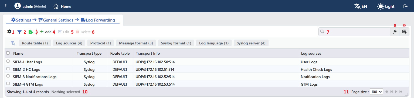Open the three-dot menu in top bar
The width and height of the screenshot is (414, 98).
click(6, 6)
